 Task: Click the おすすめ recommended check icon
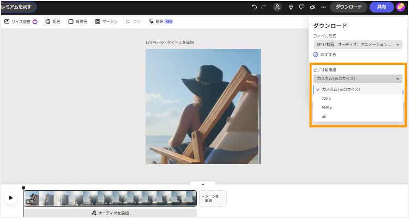click(316, 55)
